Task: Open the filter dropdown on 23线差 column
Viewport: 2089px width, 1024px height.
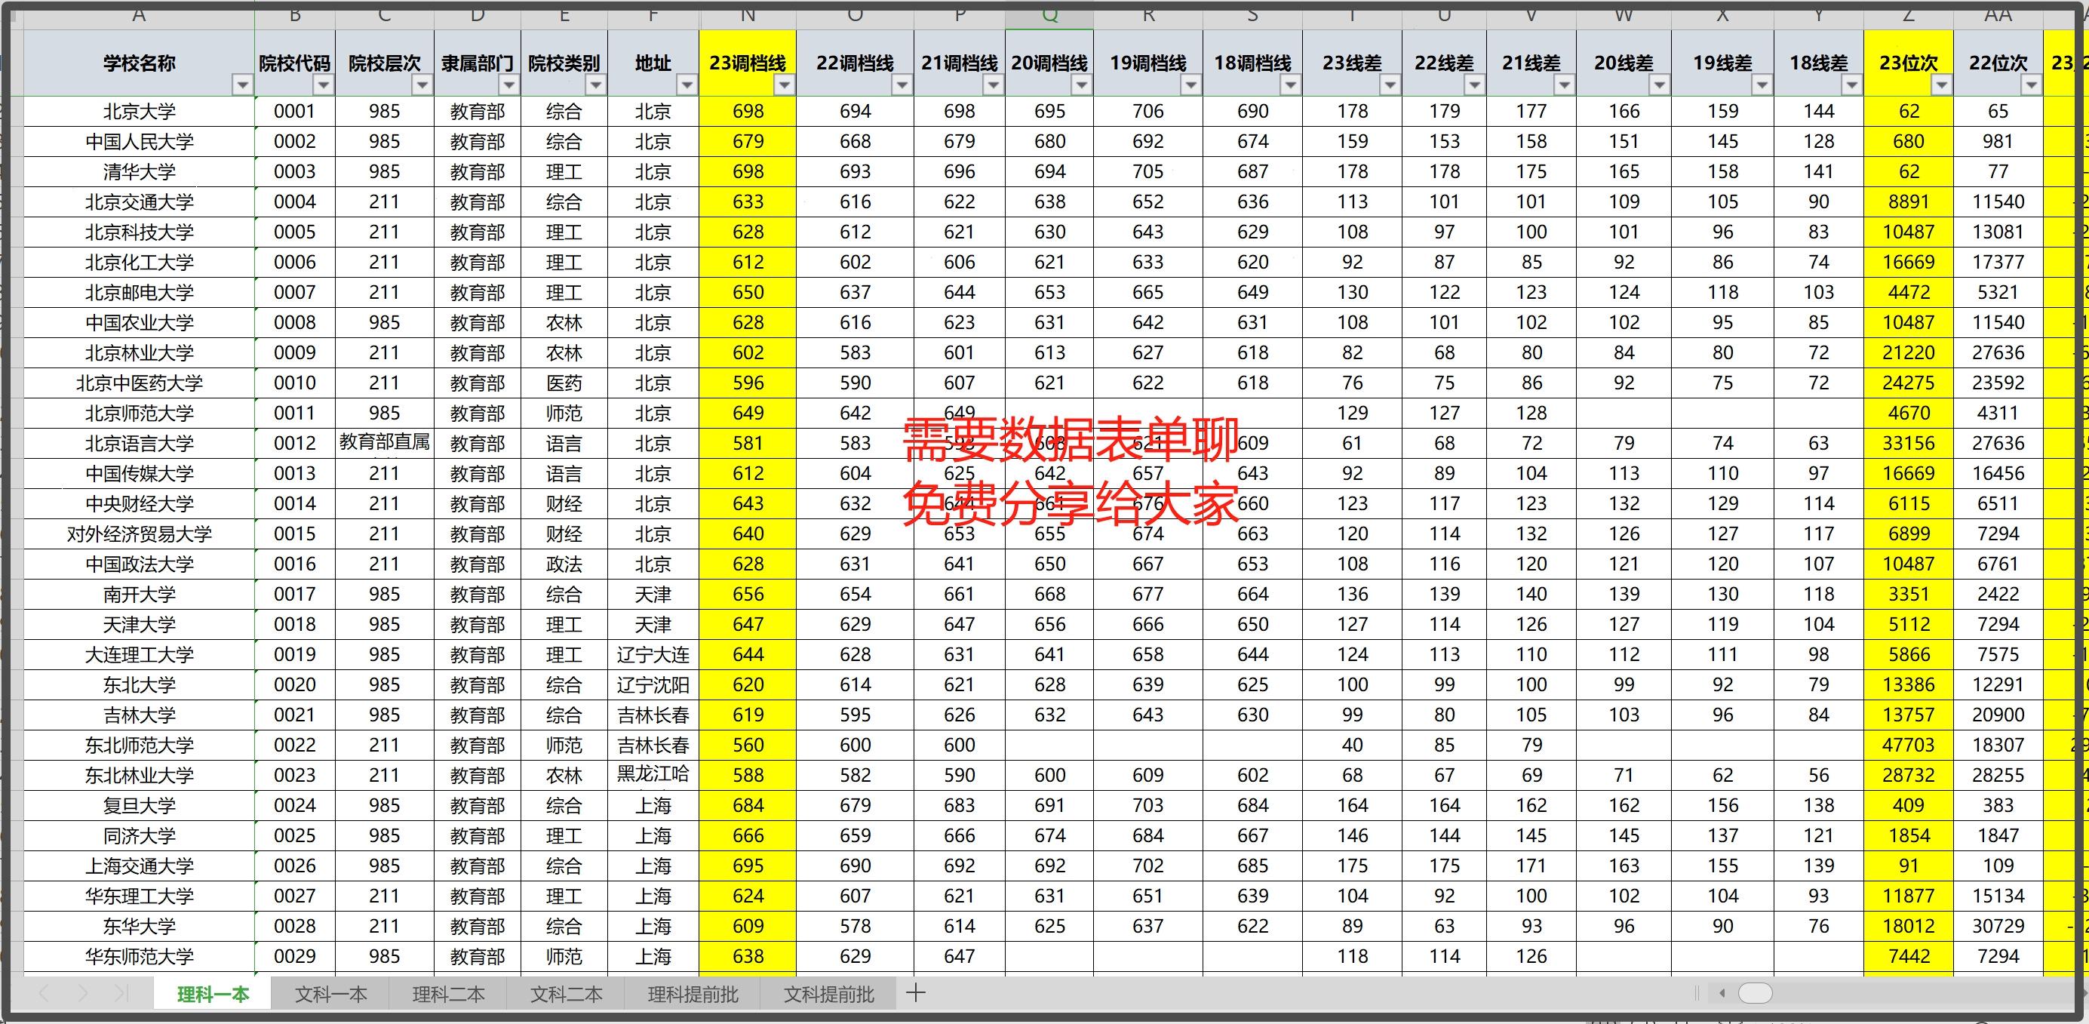Action: tap(1389, 85)
